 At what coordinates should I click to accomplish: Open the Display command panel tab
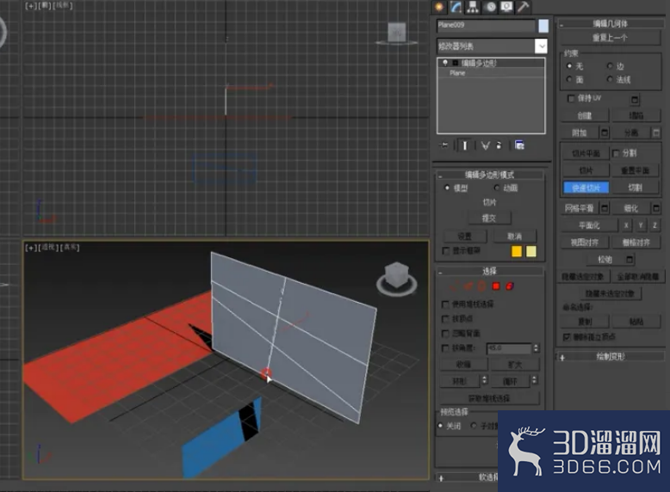coord(506,7)
